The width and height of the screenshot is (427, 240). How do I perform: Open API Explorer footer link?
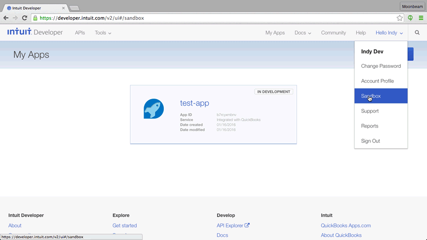pos(230,225)
